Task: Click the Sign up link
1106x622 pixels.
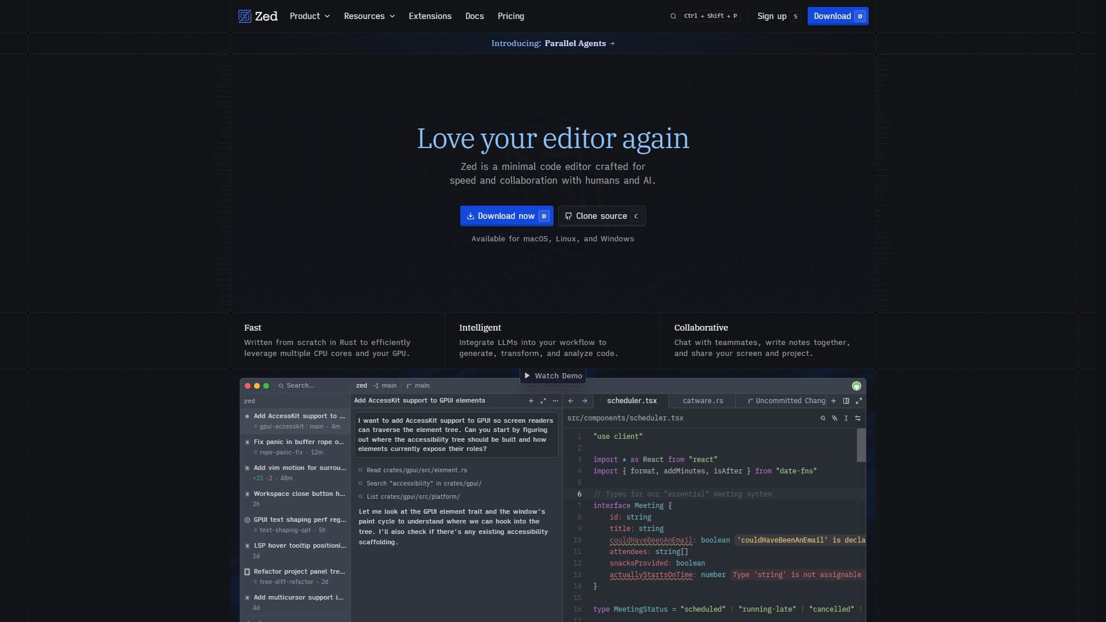Action: (778, 16)
